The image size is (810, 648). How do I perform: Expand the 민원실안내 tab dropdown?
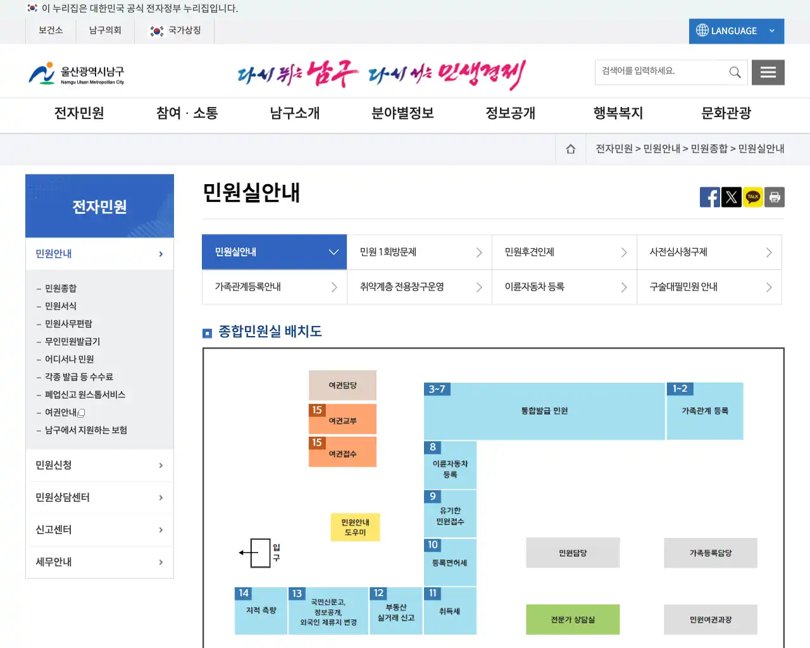point(274,252)
